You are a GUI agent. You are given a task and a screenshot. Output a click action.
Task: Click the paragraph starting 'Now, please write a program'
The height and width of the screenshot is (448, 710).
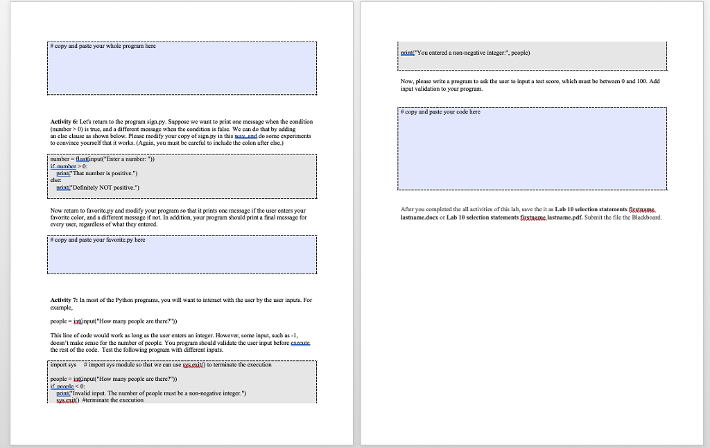[530, 85]
